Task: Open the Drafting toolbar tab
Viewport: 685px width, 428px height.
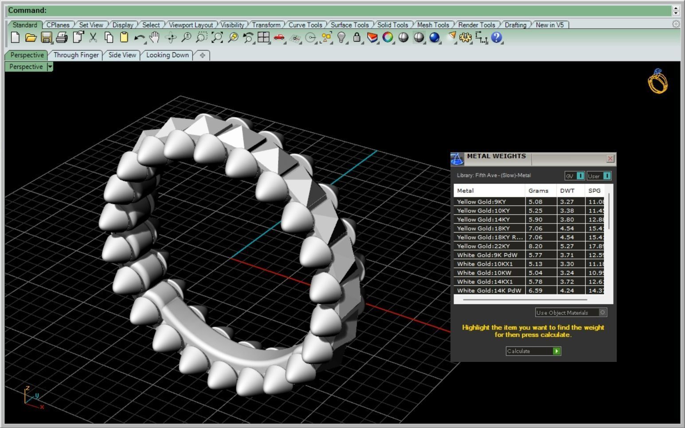Action: [516, 25]
